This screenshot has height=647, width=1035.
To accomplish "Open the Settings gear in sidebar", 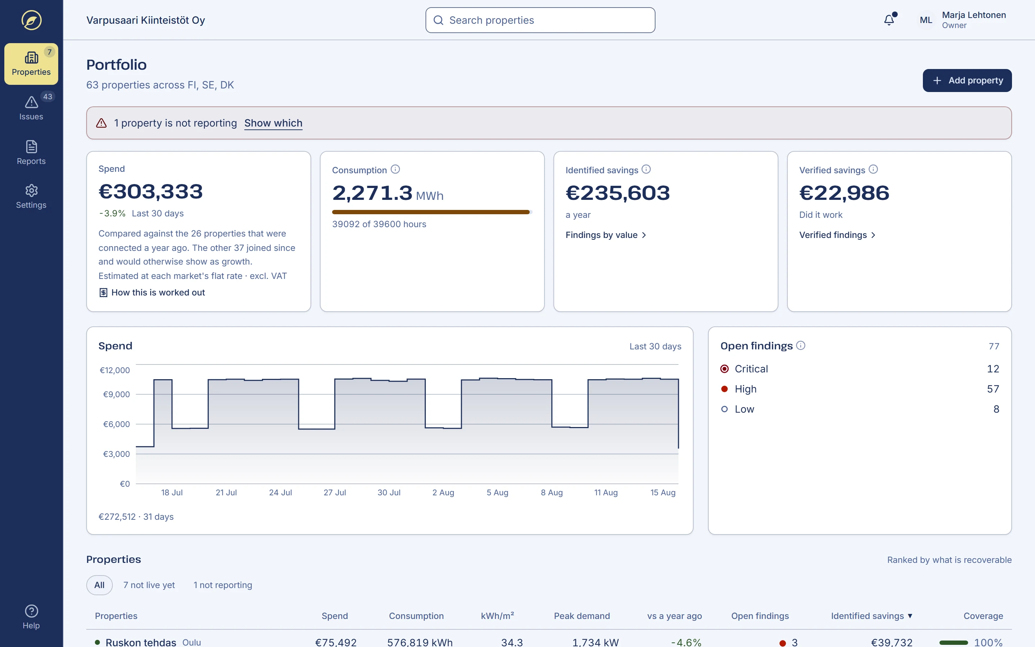I will click(x=31, y=197).
